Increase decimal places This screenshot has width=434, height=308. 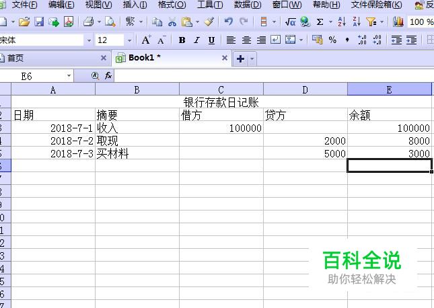pyautogui.click(x=362, y=40)
